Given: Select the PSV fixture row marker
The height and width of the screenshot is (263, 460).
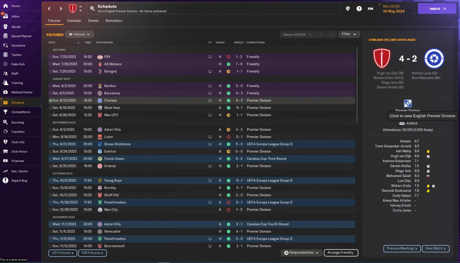Looking at the screenshot, I should (x=50, y=57).
